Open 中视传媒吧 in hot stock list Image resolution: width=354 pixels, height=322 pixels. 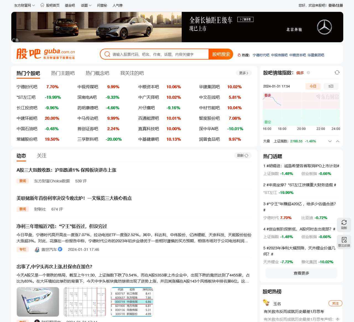[x=88, y=87]
